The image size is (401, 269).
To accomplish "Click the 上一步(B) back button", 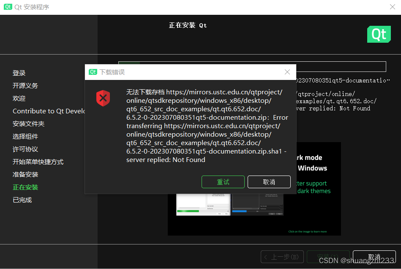I will click(282, 257).
